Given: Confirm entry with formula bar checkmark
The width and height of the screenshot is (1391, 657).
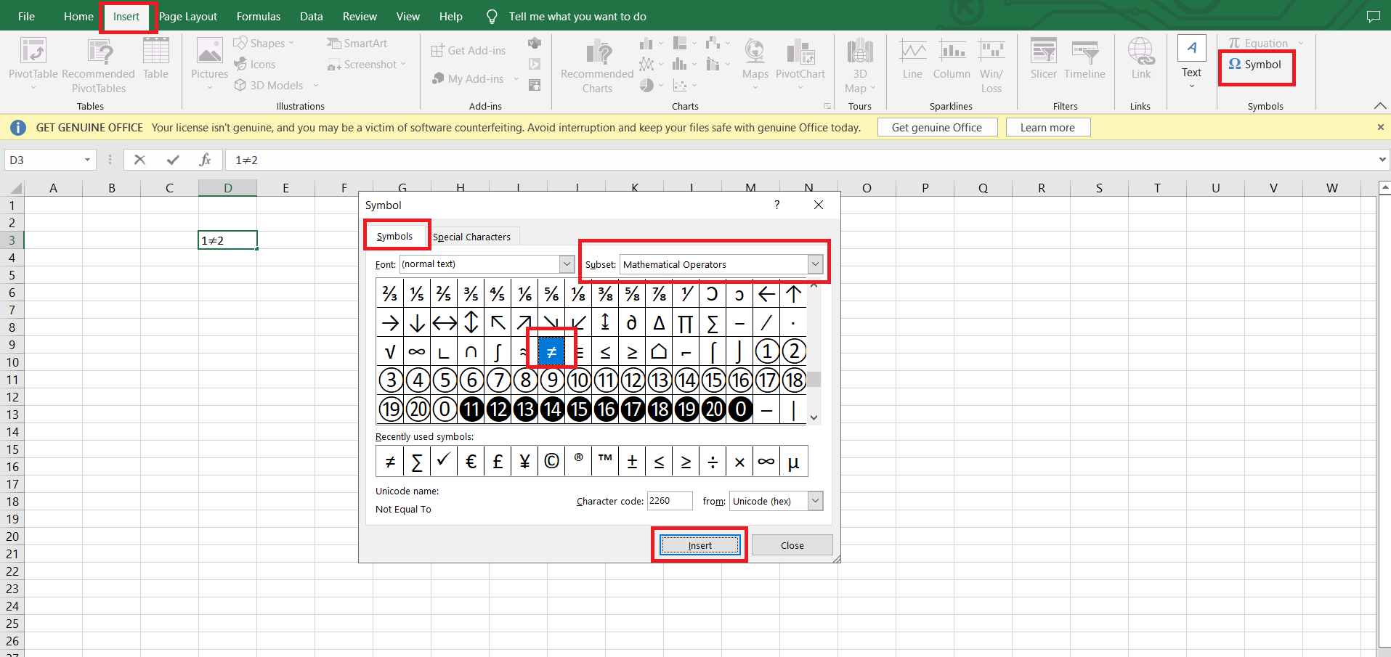Looking at the screenshot, I should pos(173,160).
